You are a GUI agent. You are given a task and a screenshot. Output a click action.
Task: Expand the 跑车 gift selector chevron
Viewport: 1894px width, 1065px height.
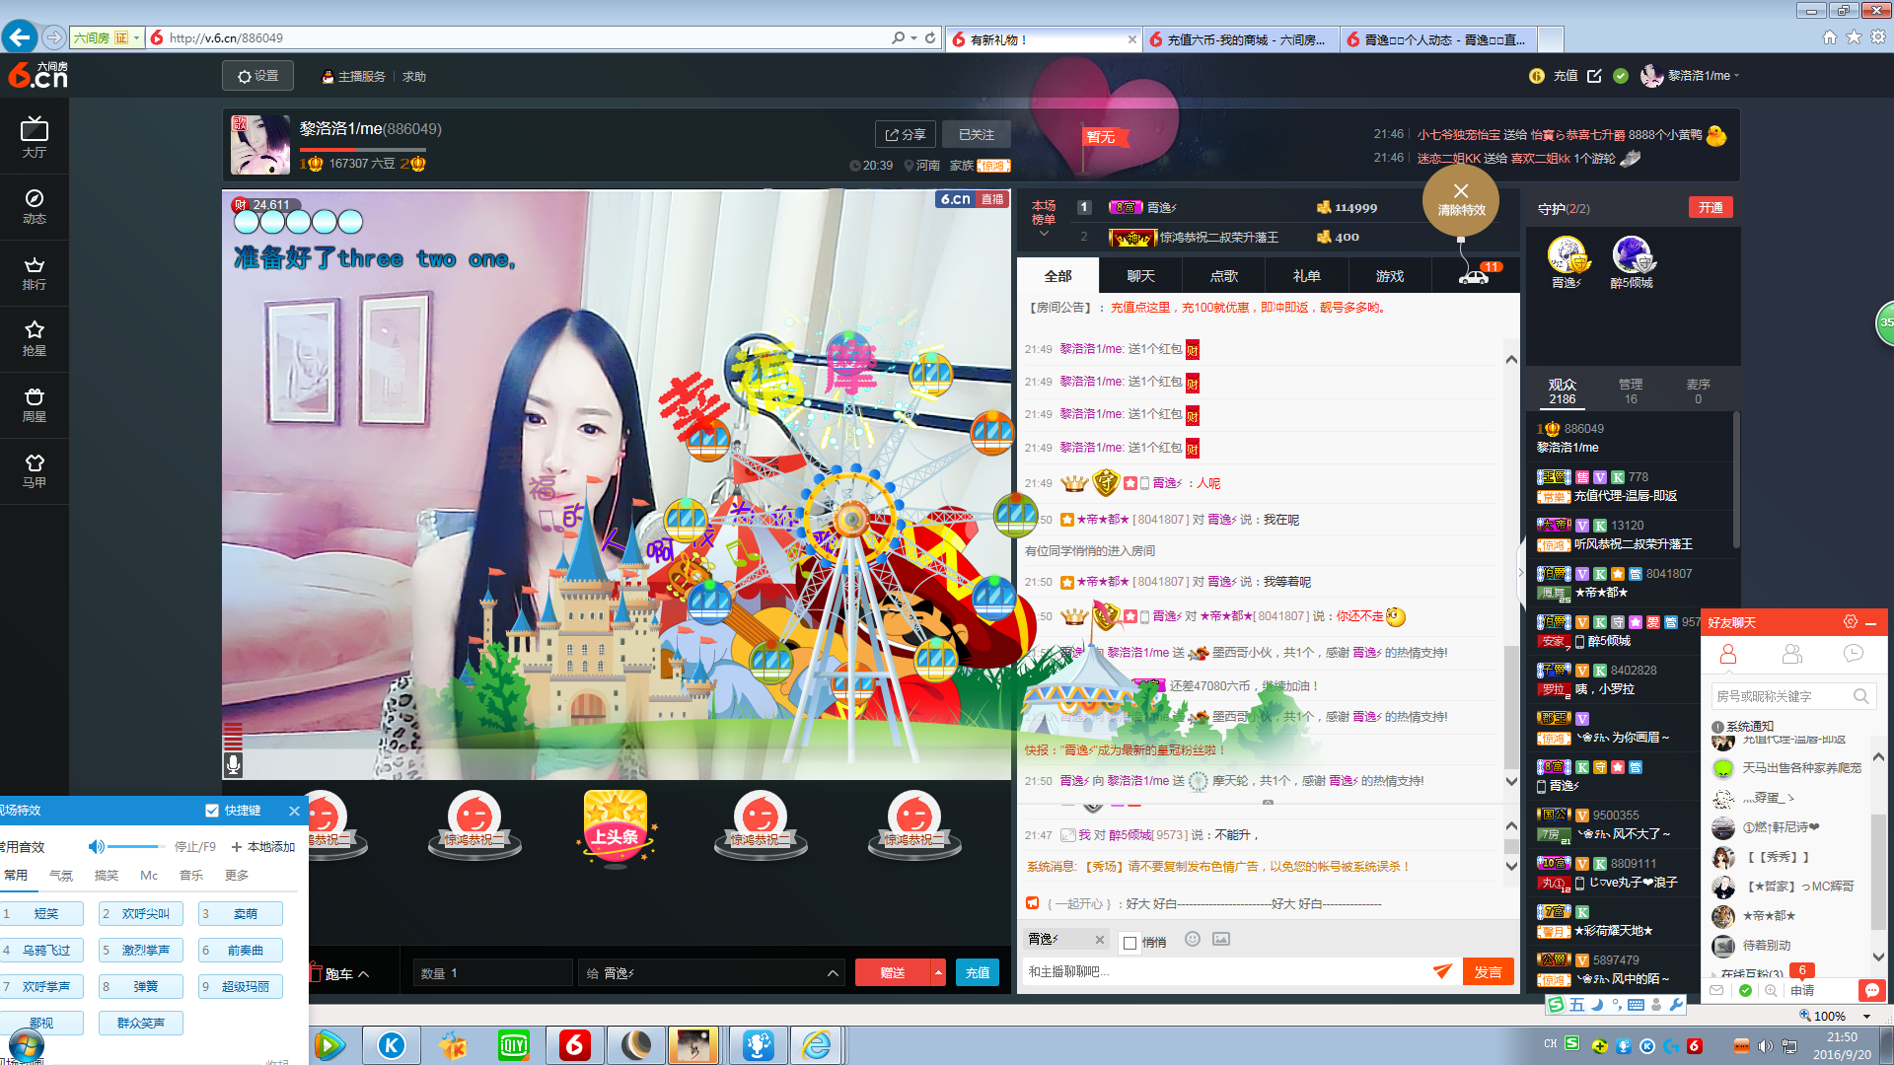point(364,974)
